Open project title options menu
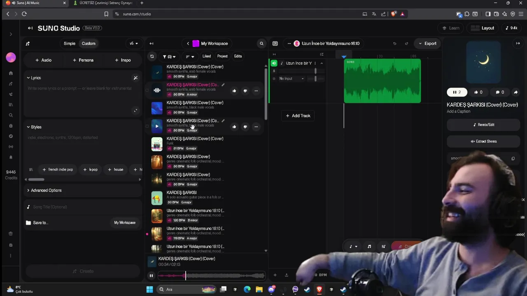Viewport: 527px width, 296px height. point(289,43)
